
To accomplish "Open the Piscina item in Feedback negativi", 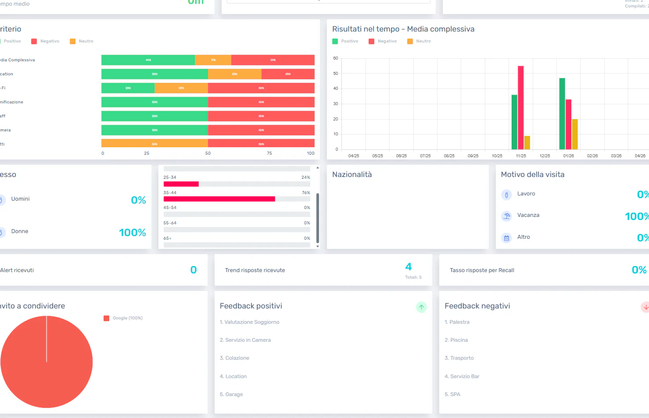I will coord(456,340).
